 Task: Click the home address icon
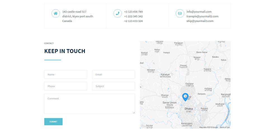pyautogui.click(x=56, y=13)
